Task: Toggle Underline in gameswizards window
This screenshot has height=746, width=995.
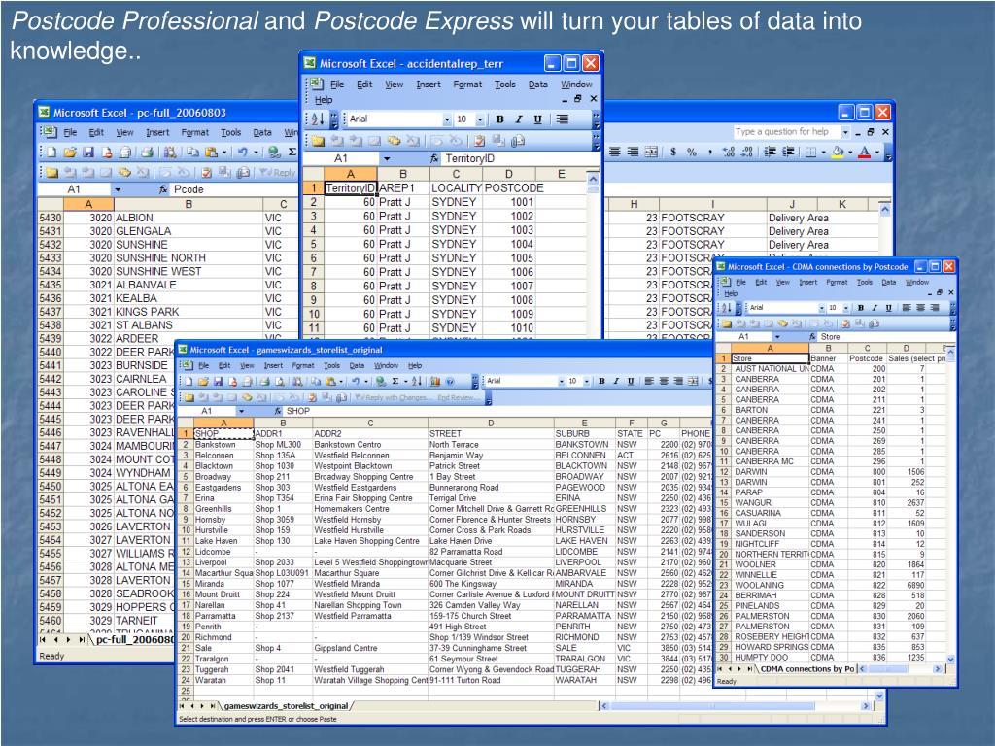Action: point(632,382)
